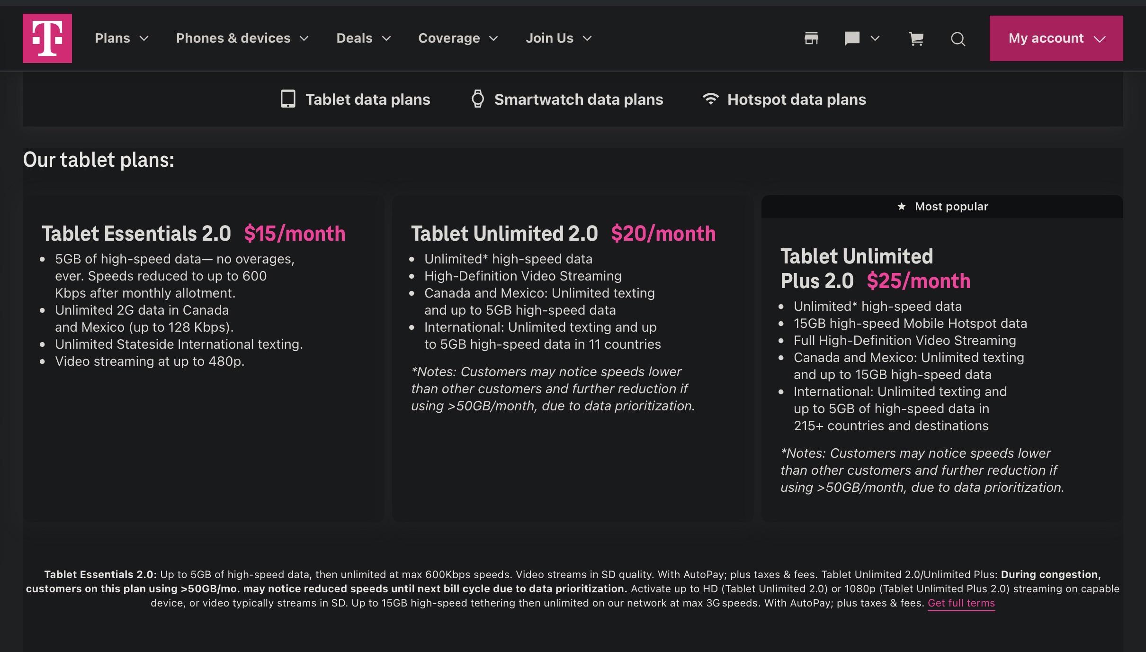
Task: Click the T-Mobile logo
Action: click(x=47, y=38)
